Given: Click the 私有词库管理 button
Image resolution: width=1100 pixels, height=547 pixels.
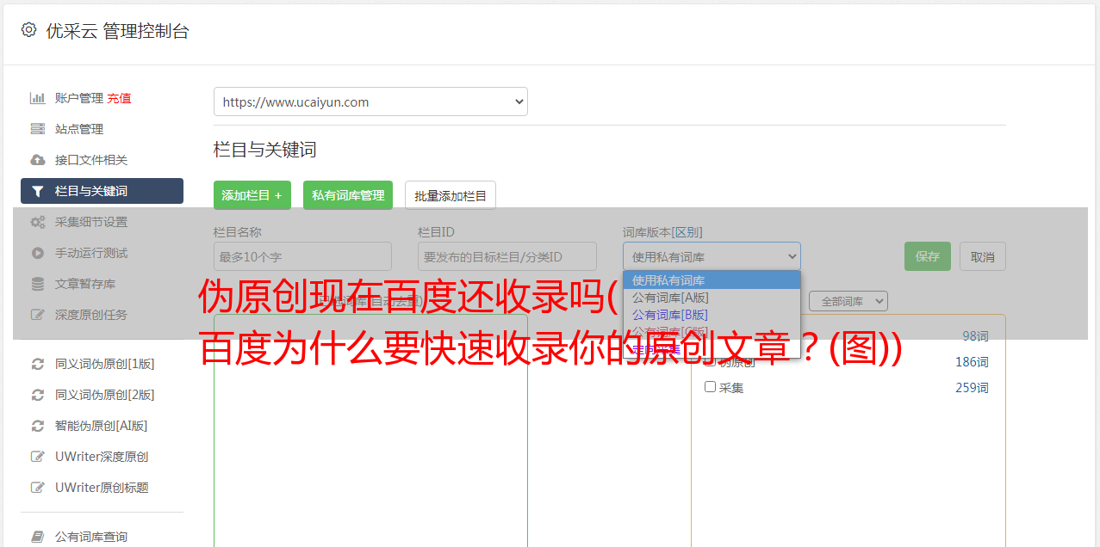Looking at the screenshot, I should [x=348, y=195].
